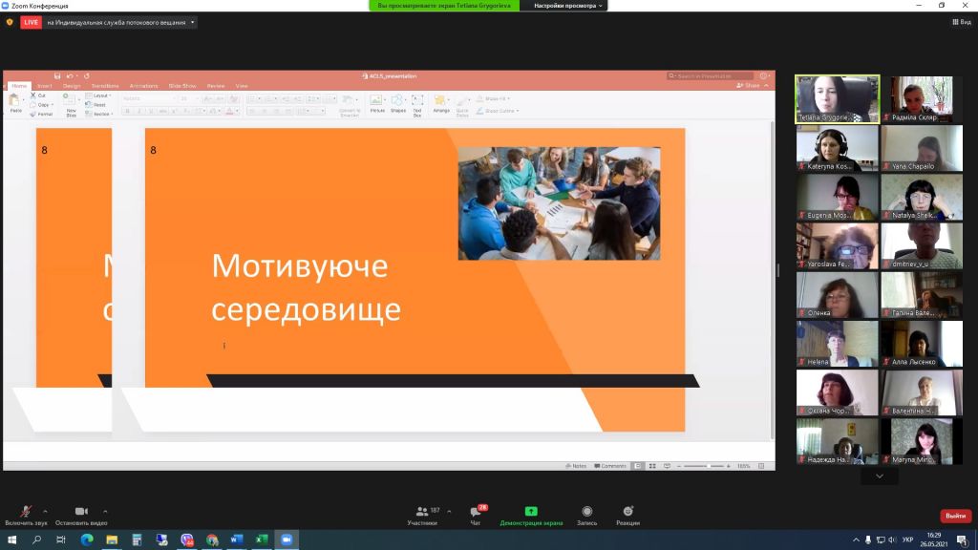Unmute microphone with Включить звук
Viewport: 978px width, 550px height.
26,516
